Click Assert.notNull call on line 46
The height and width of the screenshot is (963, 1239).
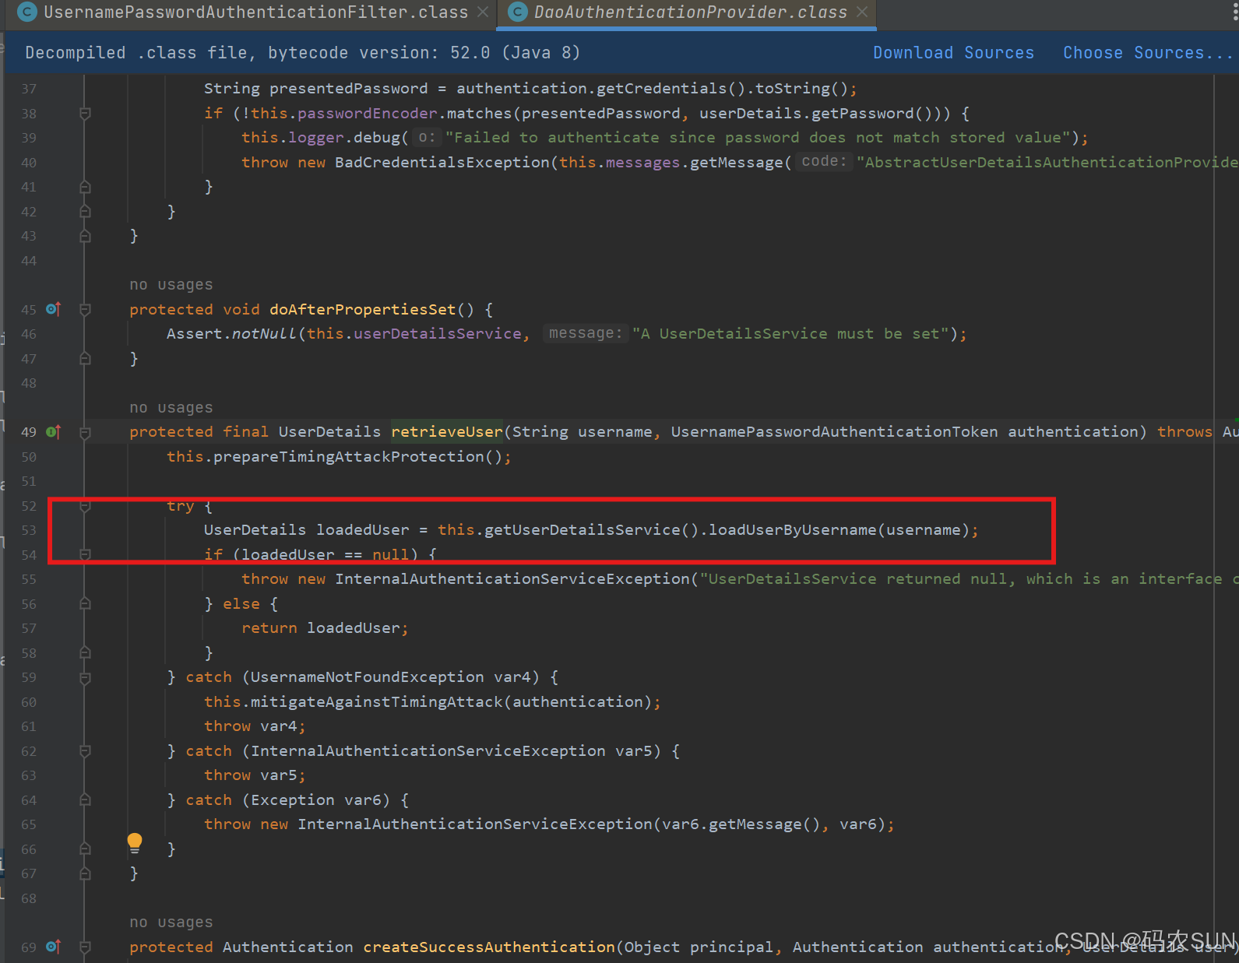coord(231,334)
